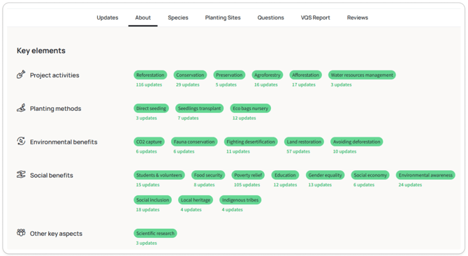Click the Project activities shovel icon
Image resolution: width=468 pixels, height=256 pixels.
[x=21, y=74]
